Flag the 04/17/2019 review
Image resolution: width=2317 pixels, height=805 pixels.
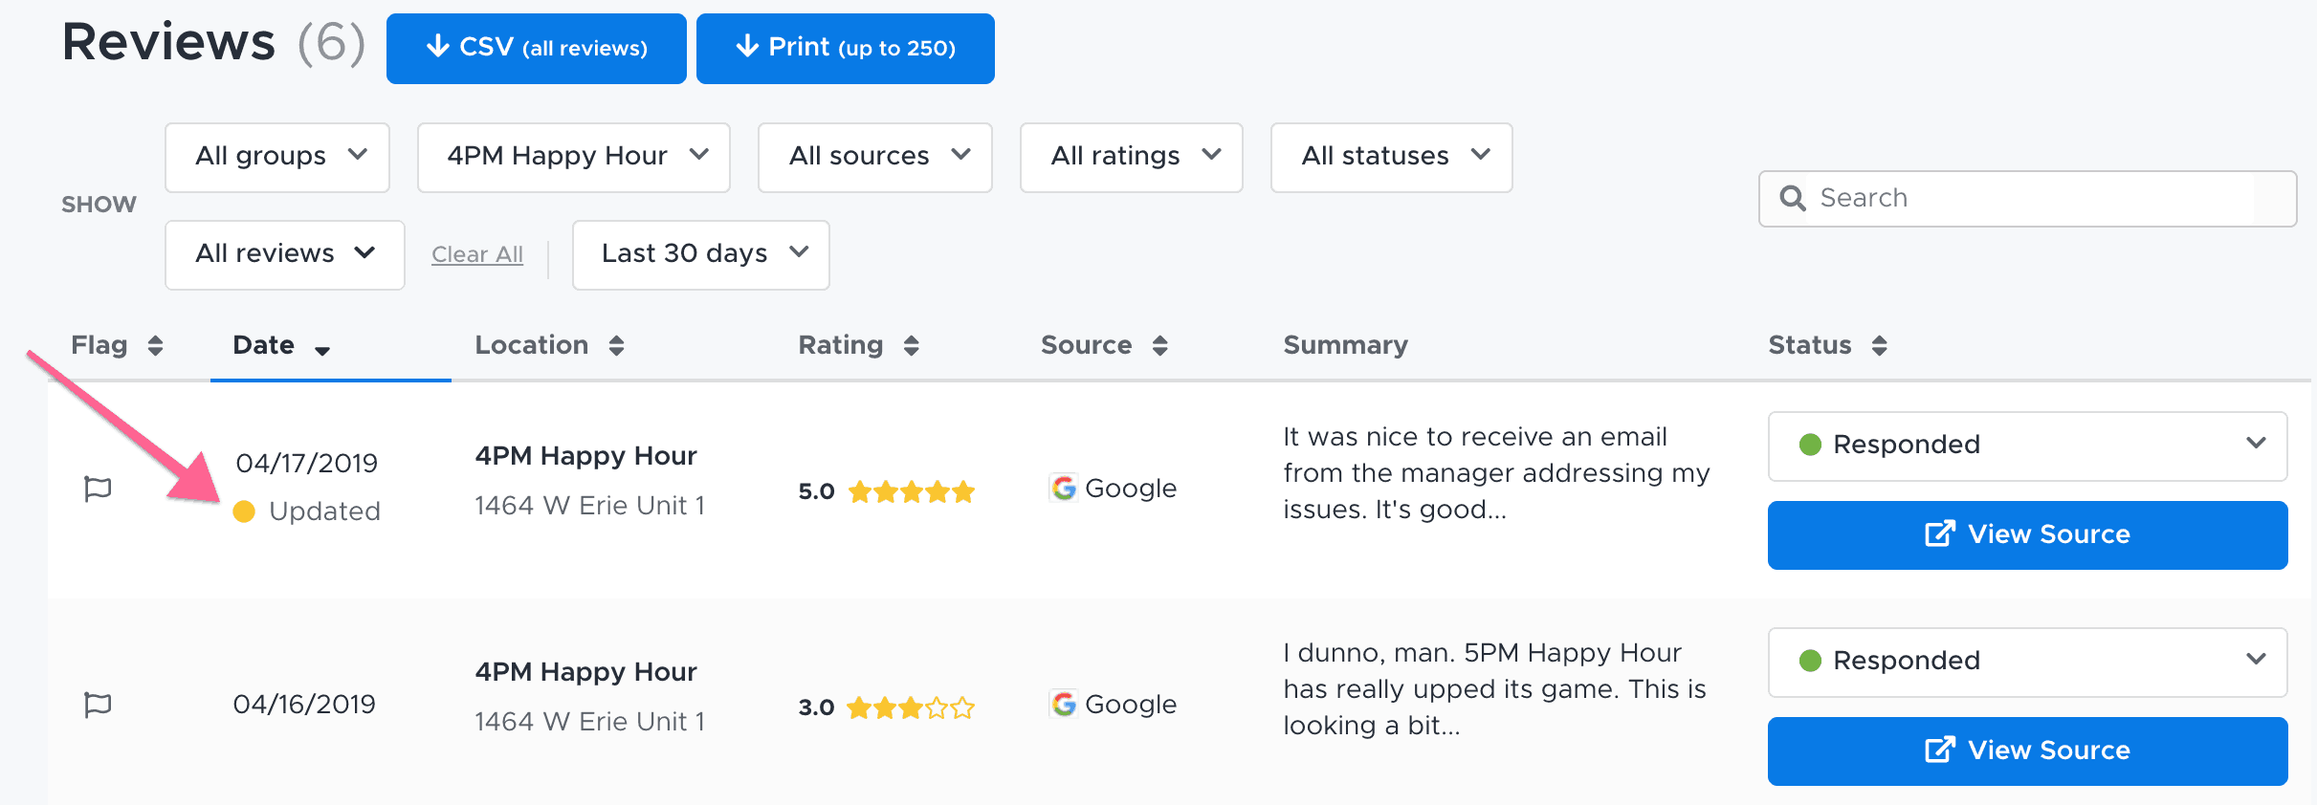[x=98, y=490]
